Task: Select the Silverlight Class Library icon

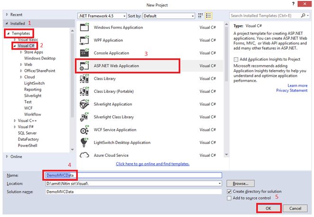Action: tap(84, 117)
